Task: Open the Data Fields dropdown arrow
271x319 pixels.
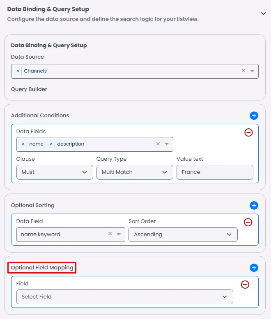Action: 167,144
